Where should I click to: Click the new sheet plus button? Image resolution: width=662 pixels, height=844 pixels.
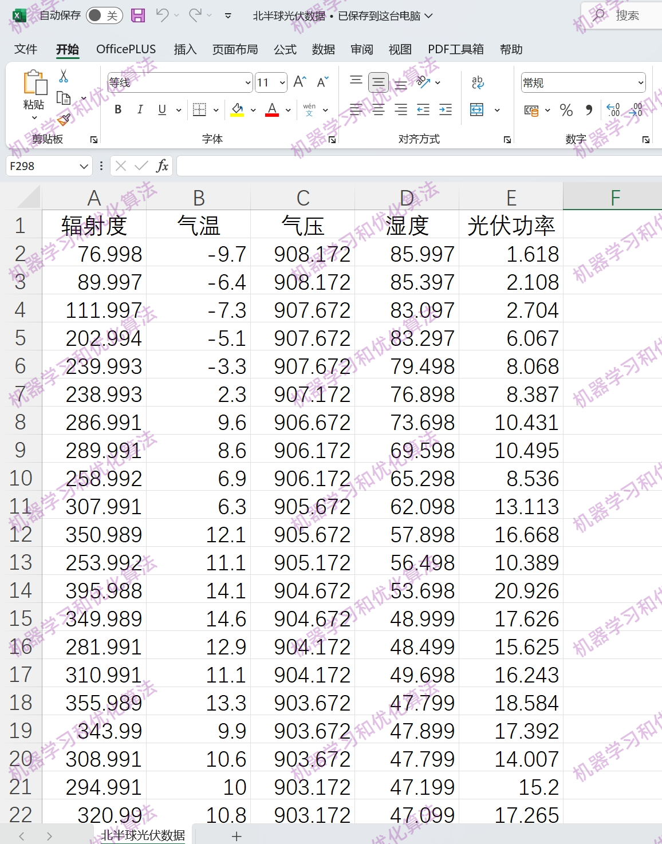point(236,835)
